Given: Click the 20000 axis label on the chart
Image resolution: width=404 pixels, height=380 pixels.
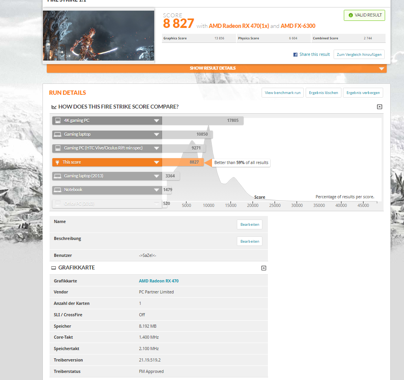Looking at the screenshot, I should coord(253,206).
